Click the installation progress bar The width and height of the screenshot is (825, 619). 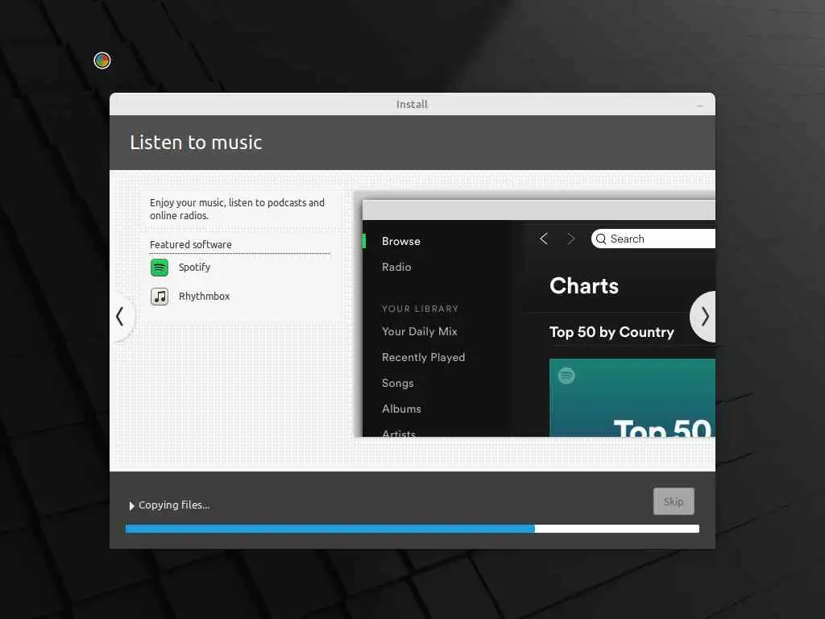[412, 529]
